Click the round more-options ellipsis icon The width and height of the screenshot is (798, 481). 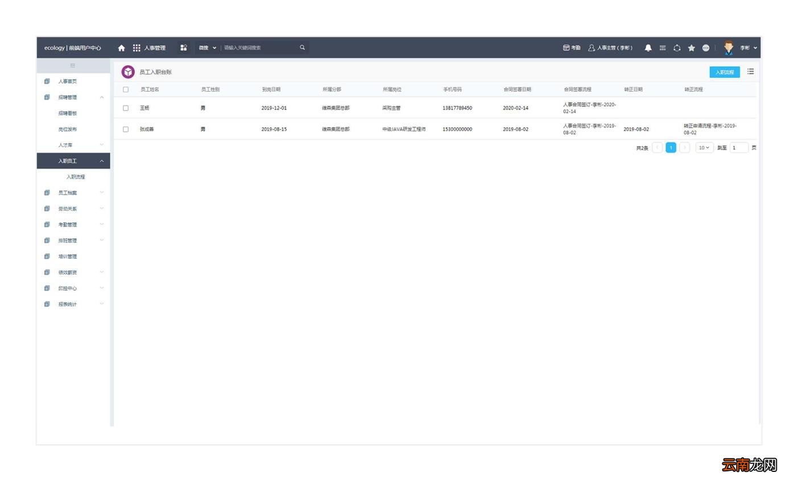pyautogui.click(x=706, y=48)
